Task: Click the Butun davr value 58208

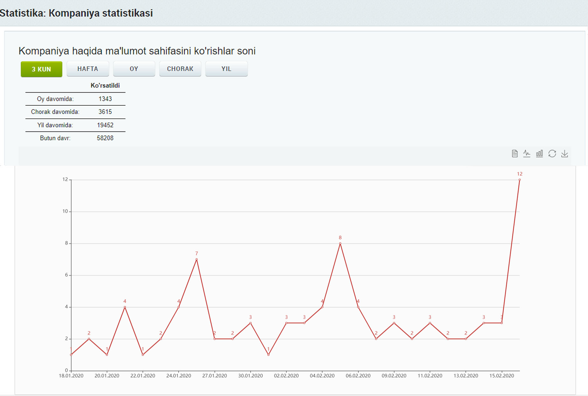Action: pos(105,138)
